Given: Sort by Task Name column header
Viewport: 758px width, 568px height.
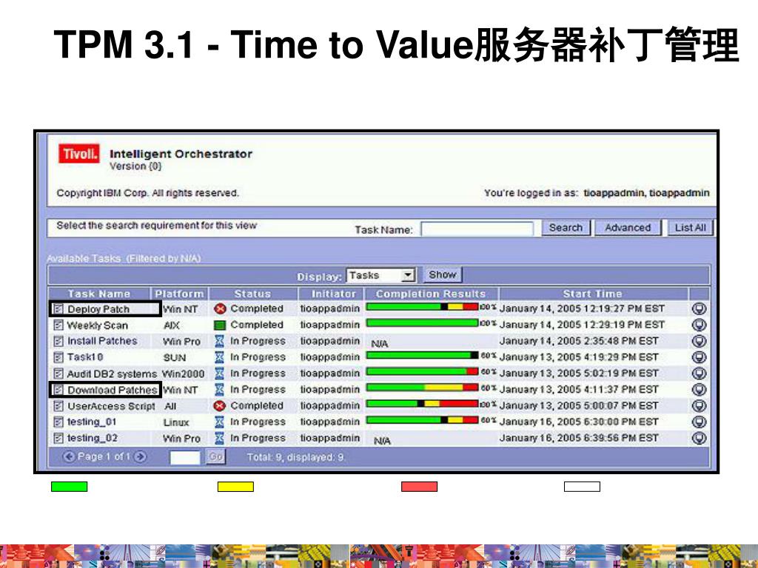Looking at the screenshot, I should (x=98, y=294).
